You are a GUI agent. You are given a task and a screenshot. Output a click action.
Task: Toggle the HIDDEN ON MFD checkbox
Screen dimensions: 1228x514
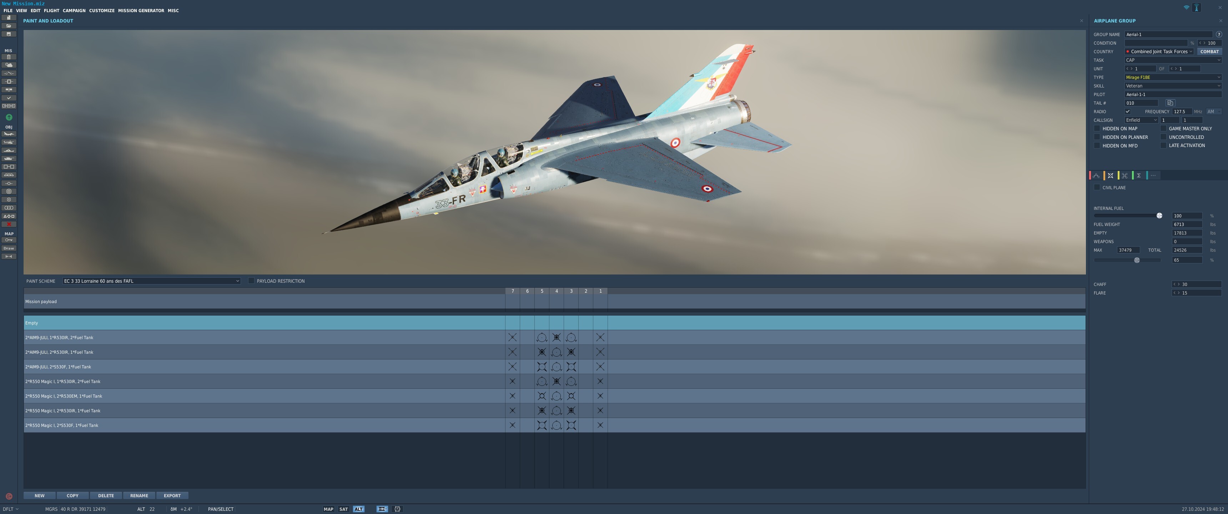pyautogui.click(x=1097, y=146)
